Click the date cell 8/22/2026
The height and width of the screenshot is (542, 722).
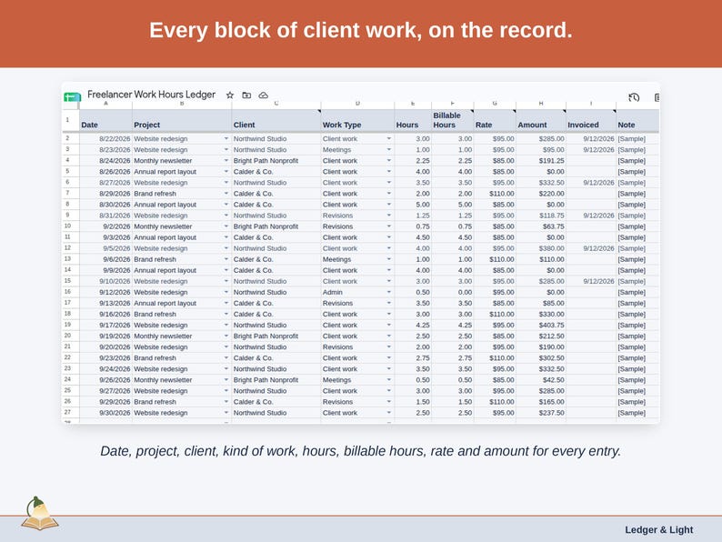[x=105, y=138]
